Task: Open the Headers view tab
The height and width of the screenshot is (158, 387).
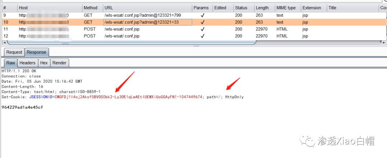Action: click(x=27, y=63)
